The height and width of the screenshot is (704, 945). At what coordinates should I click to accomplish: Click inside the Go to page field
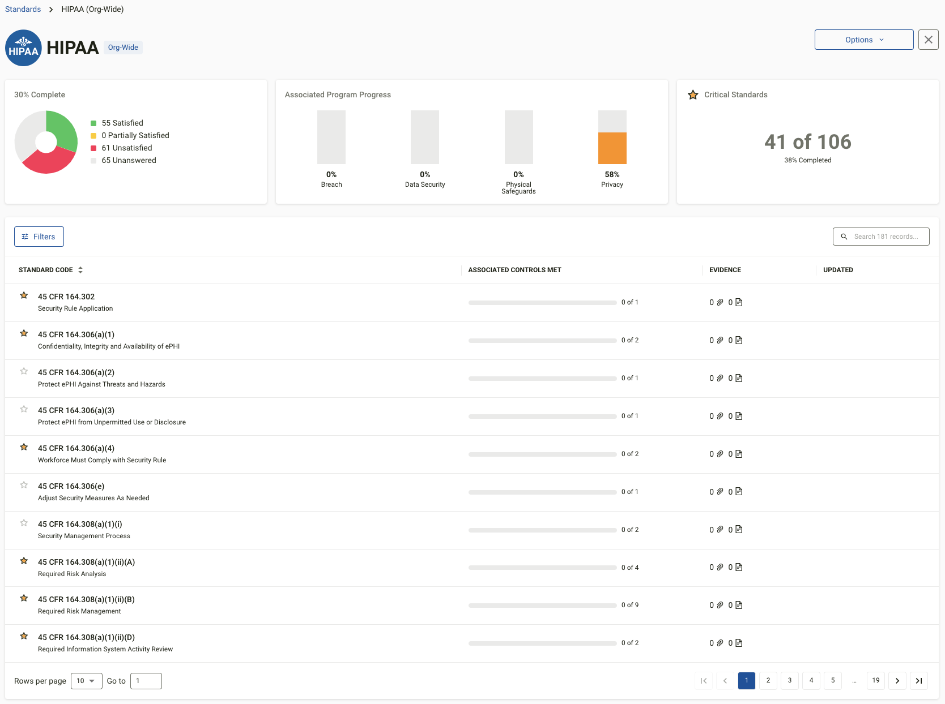click(x=146, y=681)
